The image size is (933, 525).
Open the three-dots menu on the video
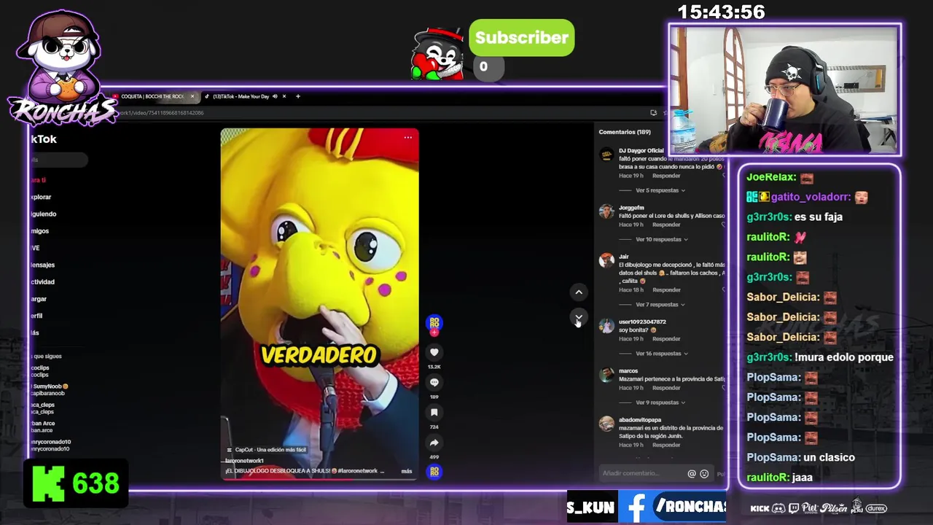(x=408, y=137)
